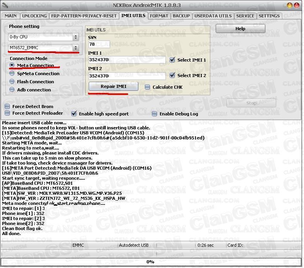Select the Adb connection option

(x=12, y=90)
